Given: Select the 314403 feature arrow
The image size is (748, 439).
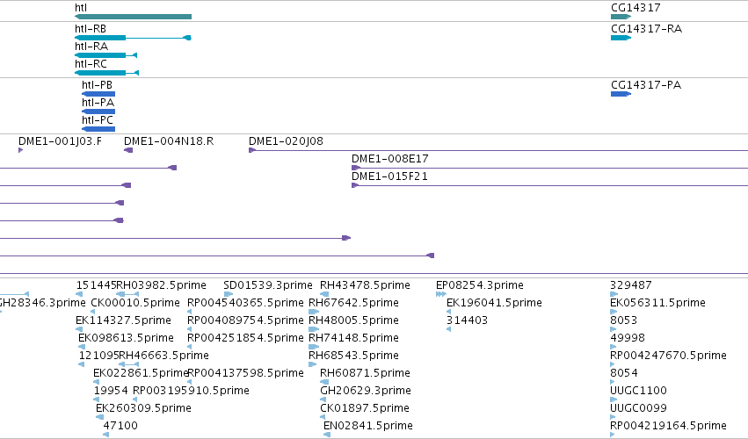Looking at the screenshot, I should click(448, 329).
